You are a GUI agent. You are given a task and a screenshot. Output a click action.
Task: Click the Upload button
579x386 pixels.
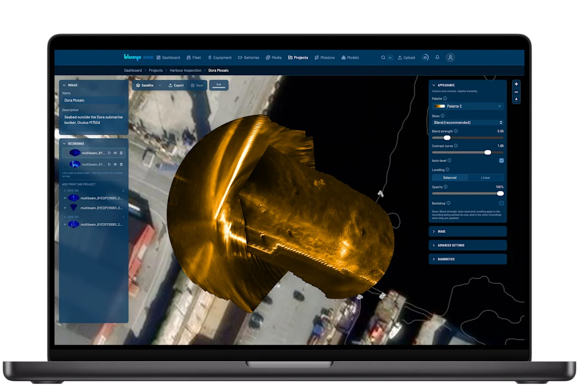coord(406,57)
